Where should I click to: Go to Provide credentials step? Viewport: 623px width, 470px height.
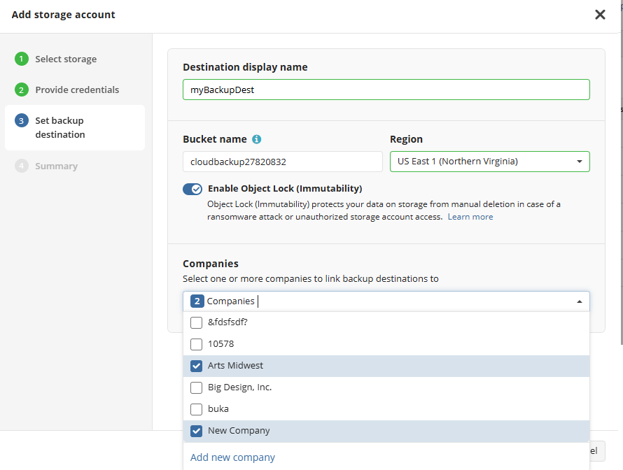tap(77, 90)
